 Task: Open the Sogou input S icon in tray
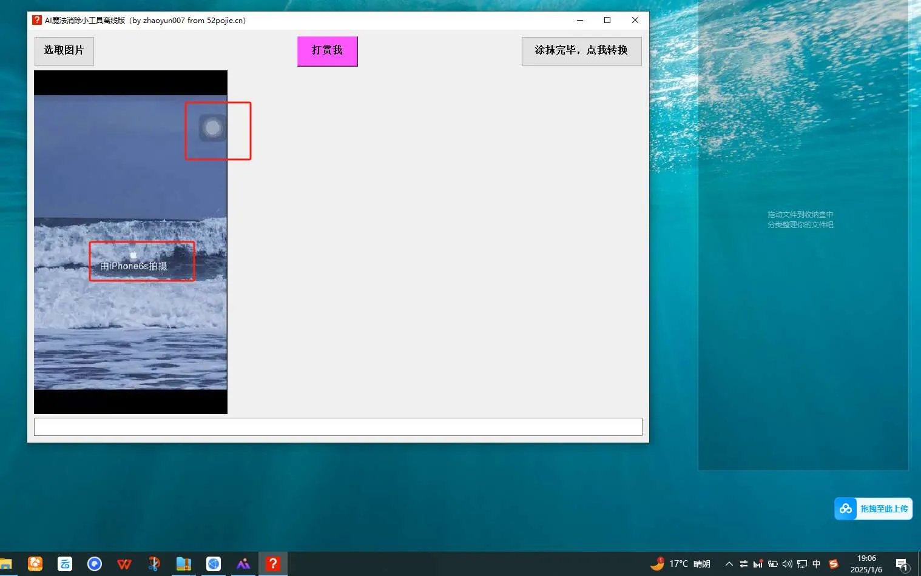pyautogui.click(x=834, y=563)
